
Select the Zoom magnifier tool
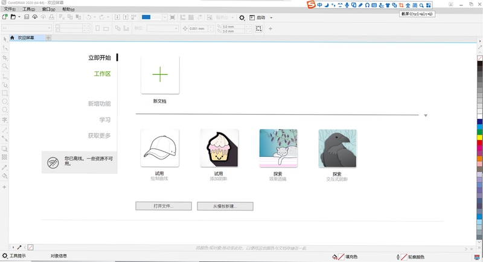(5, 66)
